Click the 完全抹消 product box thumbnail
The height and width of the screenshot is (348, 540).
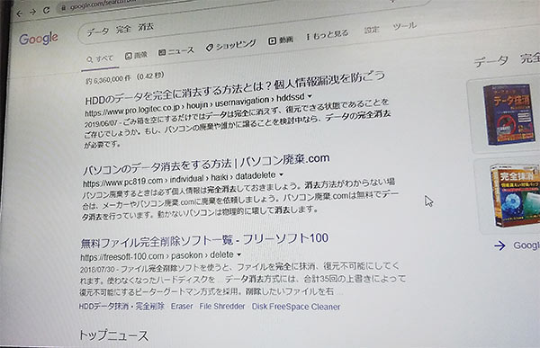coord(515,195)
